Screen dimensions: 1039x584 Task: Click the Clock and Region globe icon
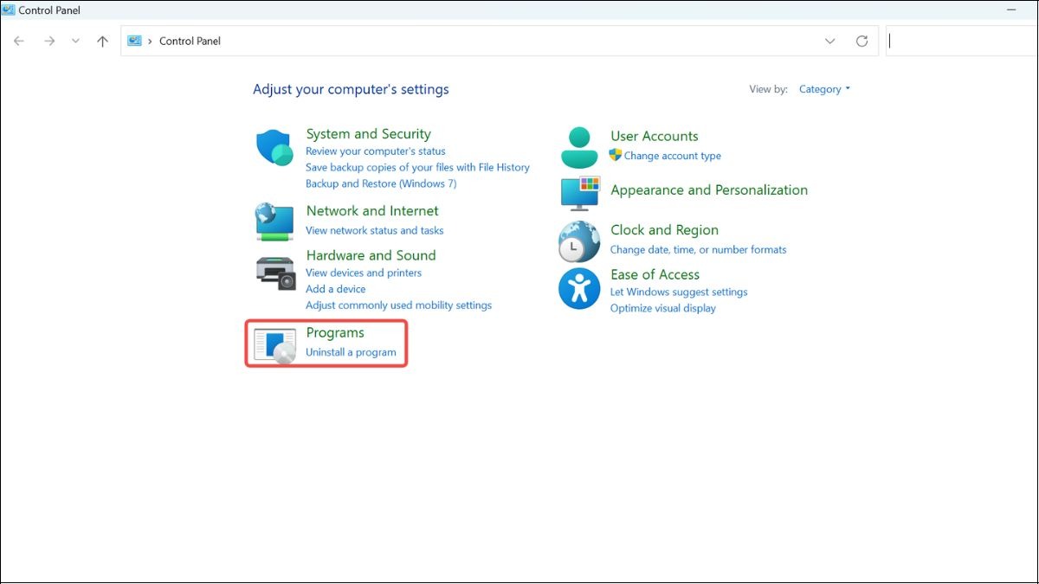[579, 241]
